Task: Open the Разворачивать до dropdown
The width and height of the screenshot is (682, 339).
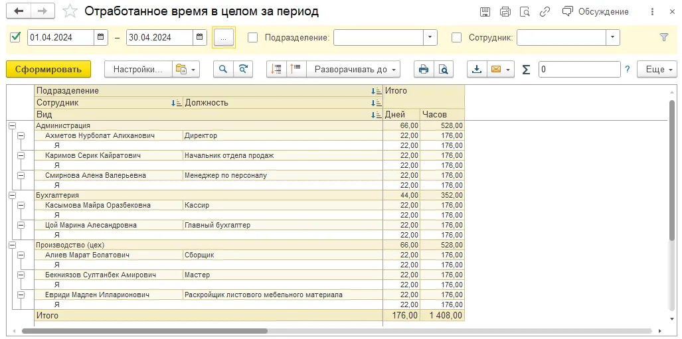Action: tap(353, 69)
